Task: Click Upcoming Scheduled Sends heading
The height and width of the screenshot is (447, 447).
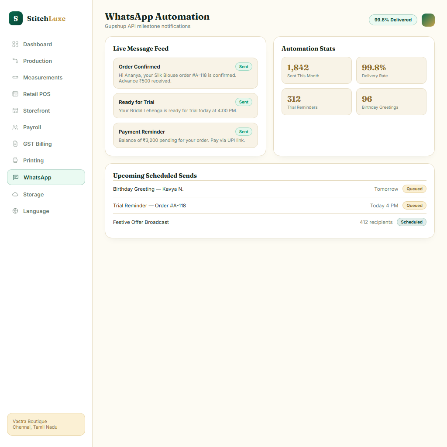Action: coord(155,175)
